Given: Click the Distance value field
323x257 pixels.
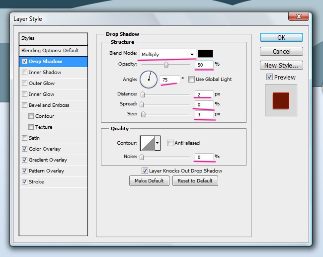Looking at the screenshot, I should [204, 94].
